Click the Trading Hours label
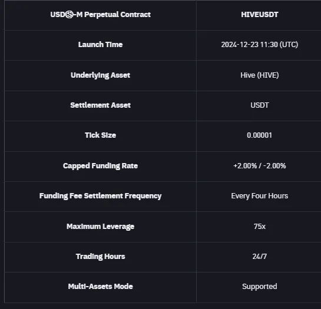Screen dimensions: 321x309 click(x=100, y=257)
